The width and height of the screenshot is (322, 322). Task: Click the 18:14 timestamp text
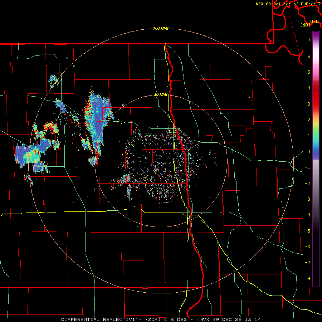[x=253, y=319]
